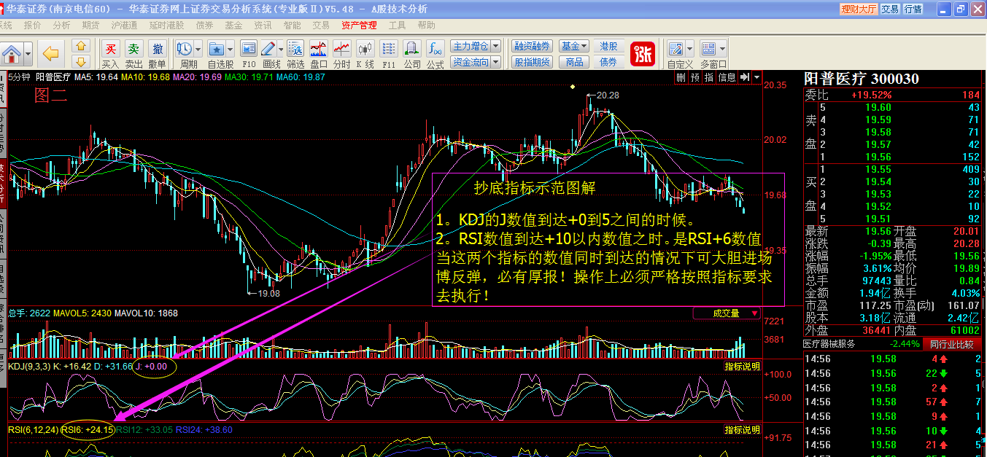Open the 智能 menu
The height and width of the screenshot is (457, 987).
(x=292, y=25)
